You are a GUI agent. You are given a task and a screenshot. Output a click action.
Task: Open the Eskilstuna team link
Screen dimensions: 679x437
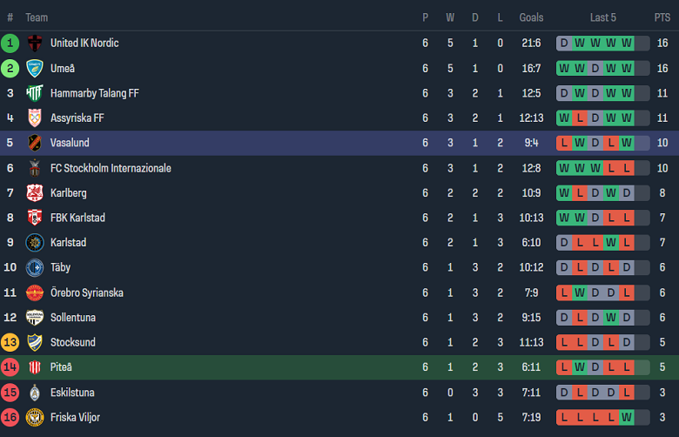71,393
